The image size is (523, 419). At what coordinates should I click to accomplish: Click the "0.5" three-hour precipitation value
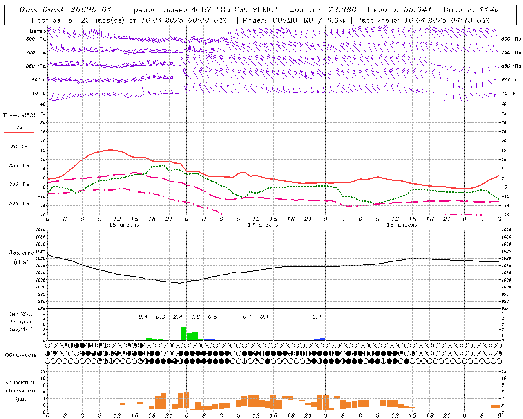point(212,317)
